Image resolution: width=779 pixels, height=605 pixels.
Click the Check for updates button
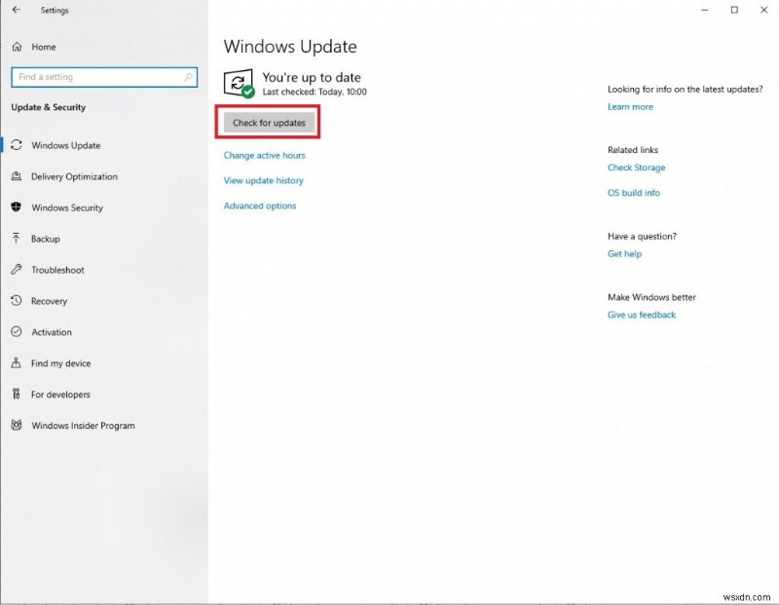267,121
